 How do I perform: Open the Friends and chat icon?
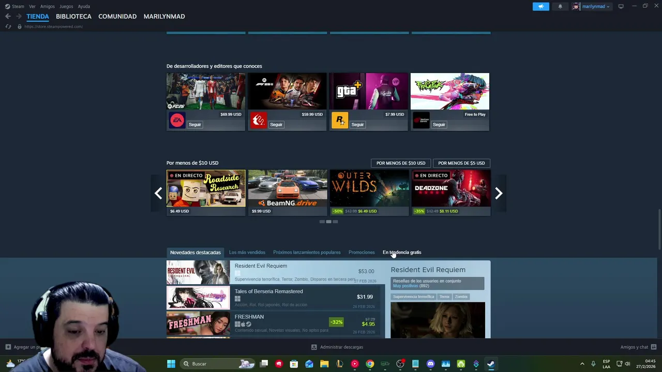click(654, 347)
